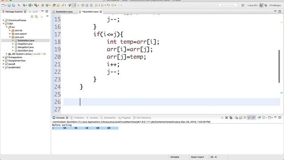Toggle Link with Editor in Package Explorer
Screen dimensions: 284x160
[x=36, y=17]
